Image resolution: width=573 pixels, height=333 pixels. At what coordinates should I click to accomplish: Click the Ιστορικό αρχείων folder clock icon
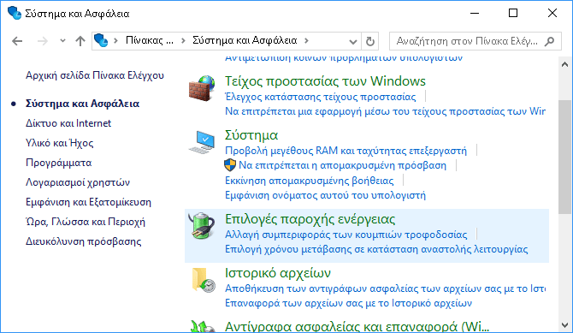coord(204,280)
